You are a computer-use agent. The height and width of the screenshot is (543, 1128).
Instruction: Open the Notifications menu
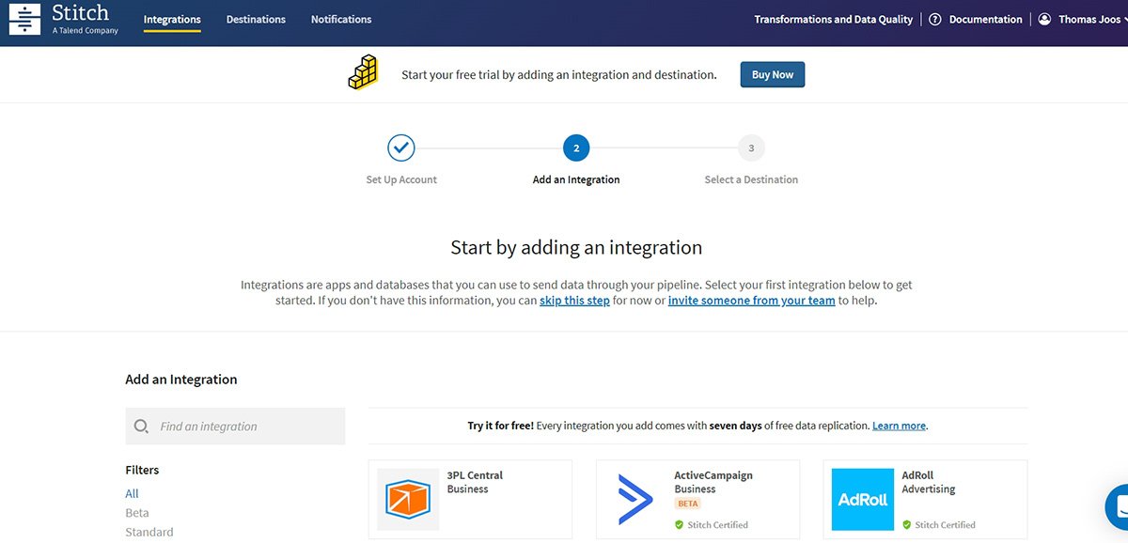coord(340,19)
